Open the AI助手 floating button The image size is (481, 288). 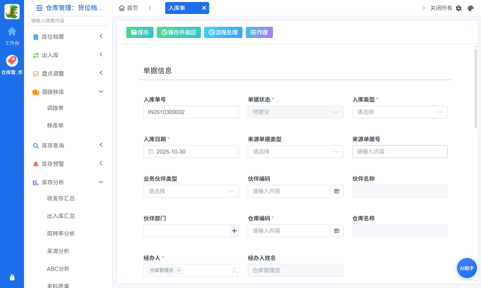[467, 268]
